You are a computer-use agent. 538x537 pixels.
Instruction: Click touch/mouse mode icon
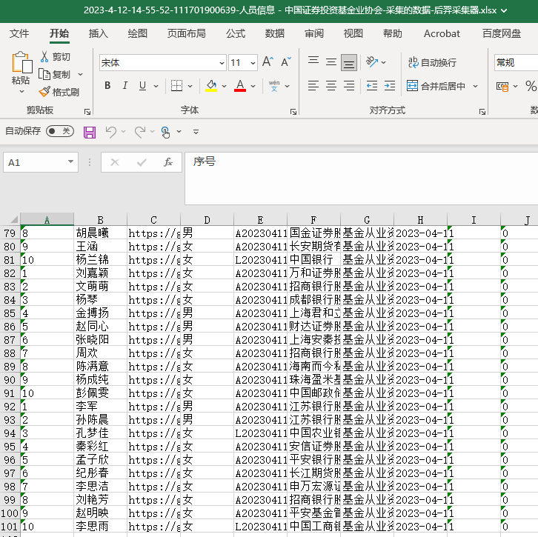click(x=166, y=132)
